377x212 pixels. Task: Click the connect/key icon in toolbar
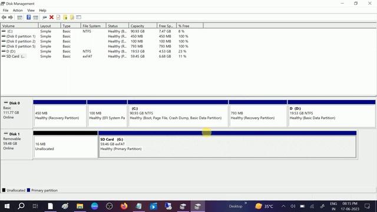(x=45, y=17)
